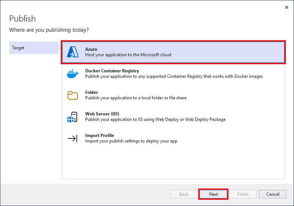
Task: Click the Web Server IIS icon
Action: (72, 117)
